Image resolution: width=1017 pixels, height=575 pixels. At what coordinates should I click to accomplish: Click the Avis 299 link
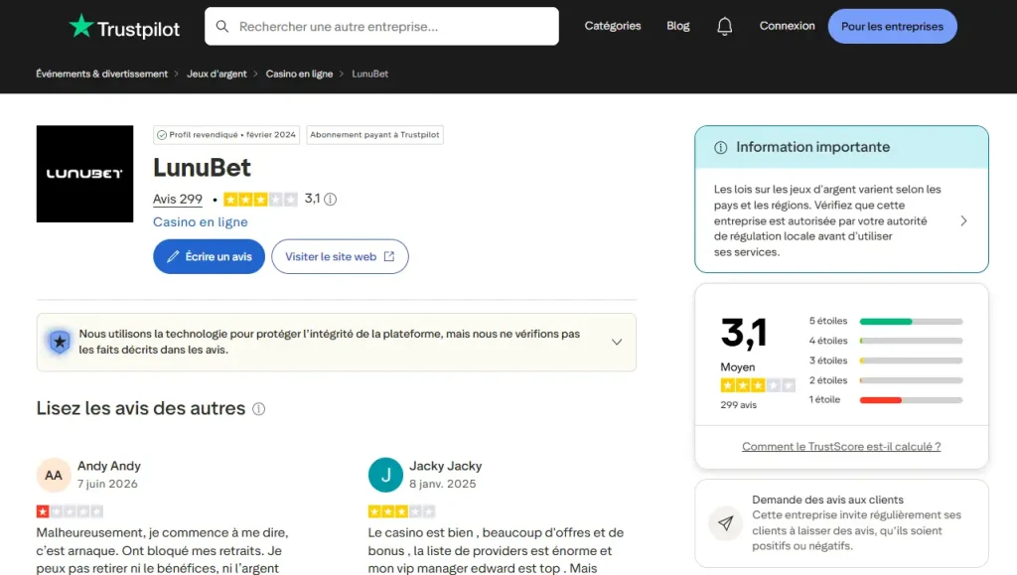point(178,199)
